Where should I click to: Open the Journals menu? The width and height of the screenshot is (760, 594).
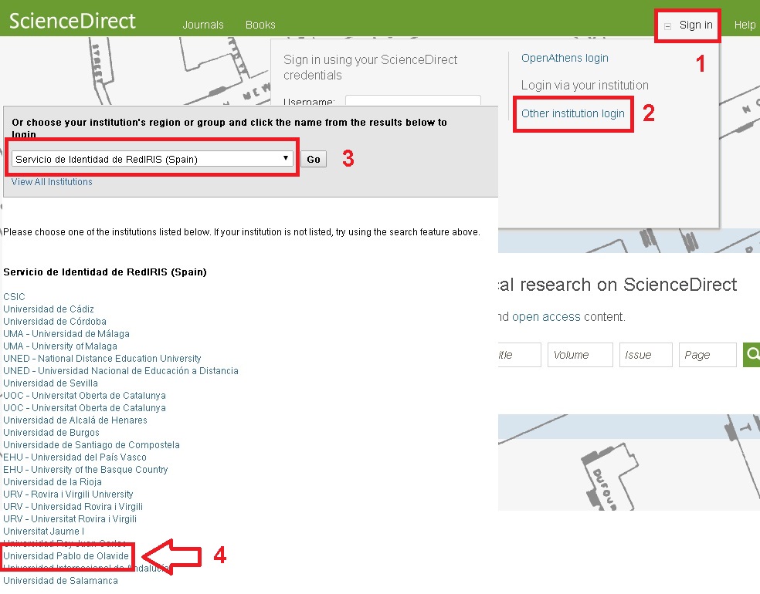click(202, 25)
